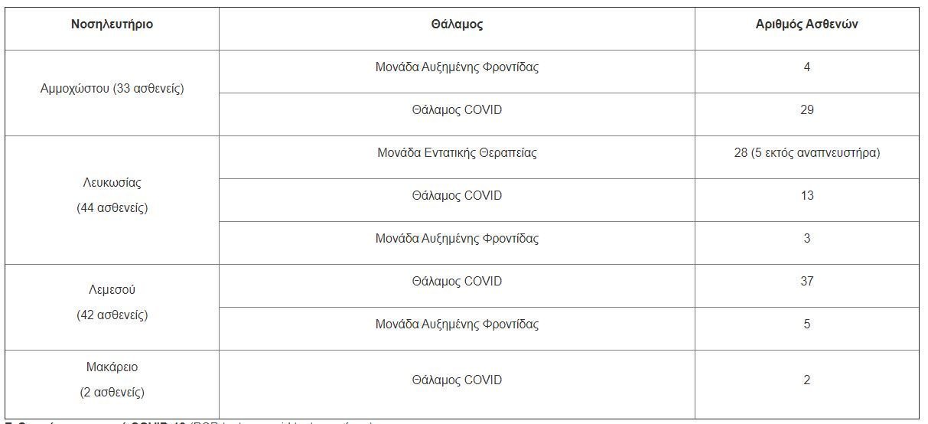The width and height of the screenshot is (928, 424).
Task: Click Μονάδα Εντατικής Θεραπείας cell
Action: 457,158
